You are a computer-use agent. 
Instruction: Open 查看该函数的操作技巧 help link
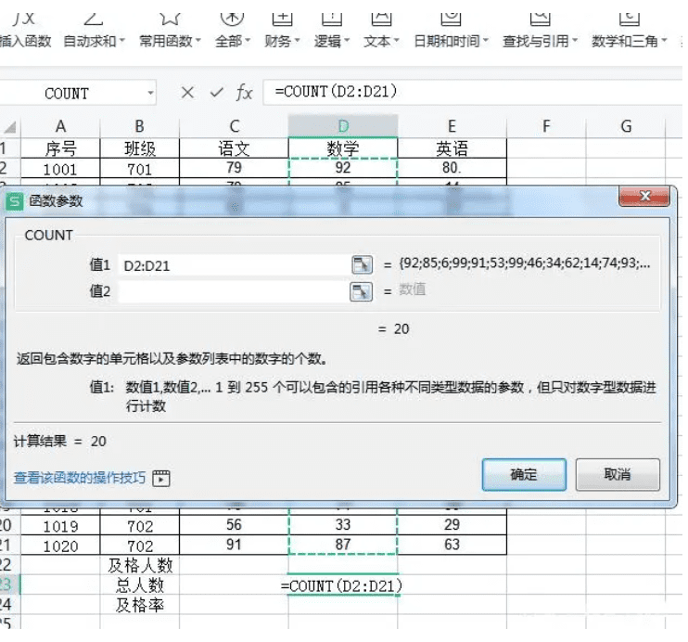point(80,478)
